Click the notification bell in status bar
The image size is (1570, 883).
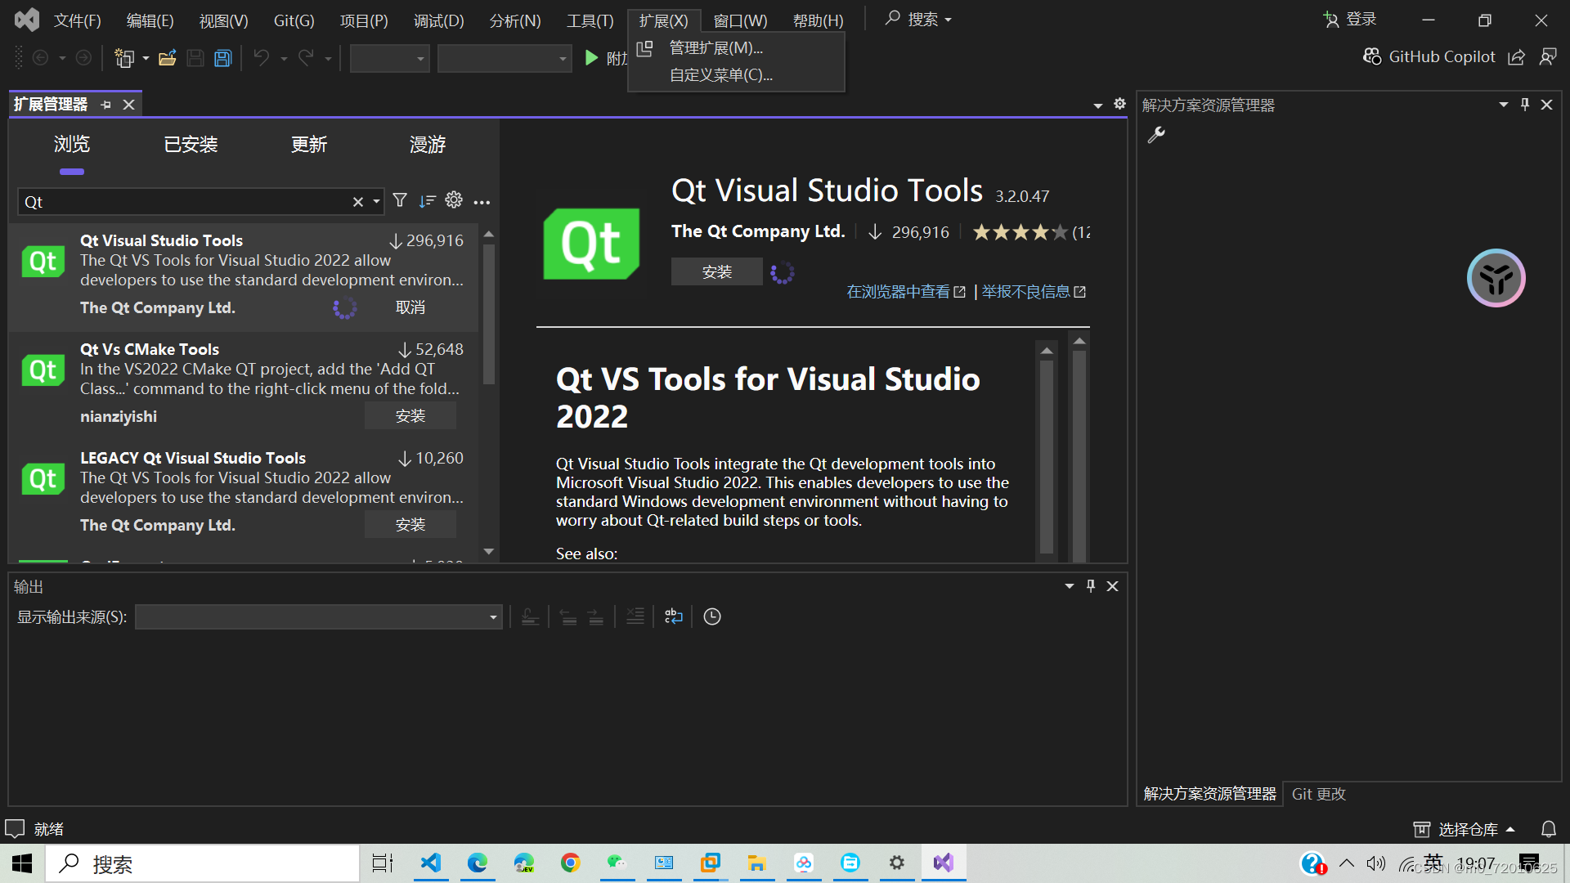coord(1548,829)
